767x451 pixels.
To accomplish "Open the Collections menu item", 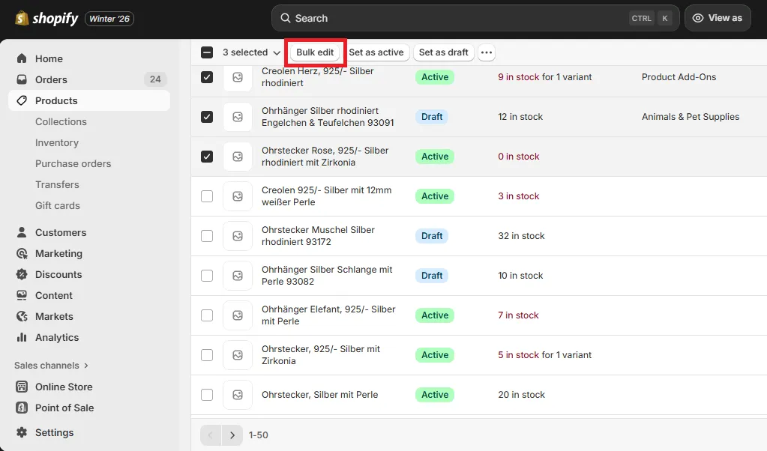I will click(x=61, y=121).
